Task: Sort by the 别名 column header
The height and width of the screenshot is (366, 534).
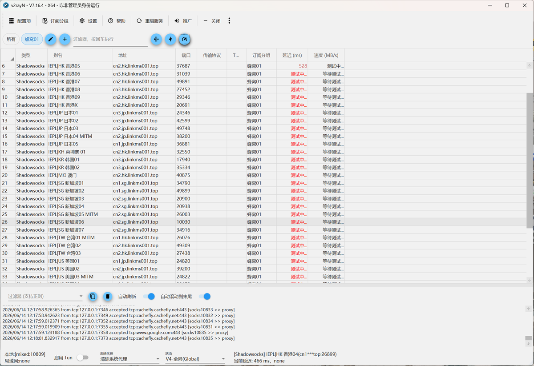Action: [x=80, y=56]
